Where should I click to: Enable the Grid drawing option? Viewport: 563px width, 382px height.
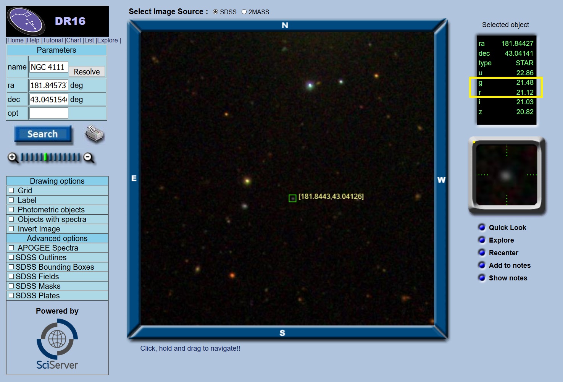[11, 190]
